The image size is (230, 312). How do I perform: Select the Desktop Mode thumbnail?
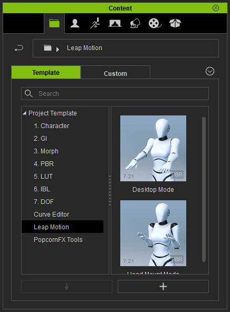[153, 149]
